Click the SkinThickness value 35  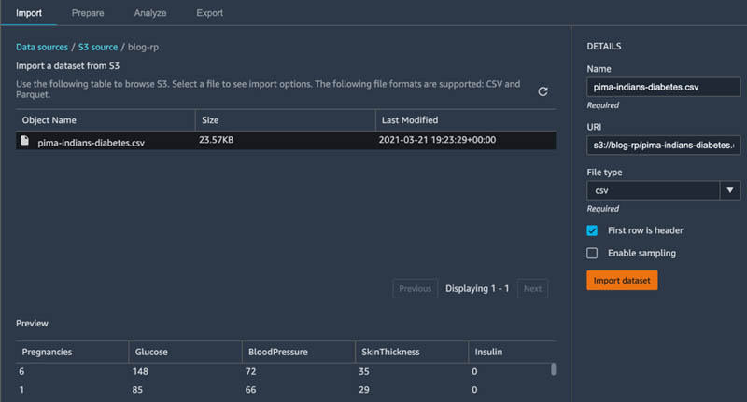[x=364, y=371]
